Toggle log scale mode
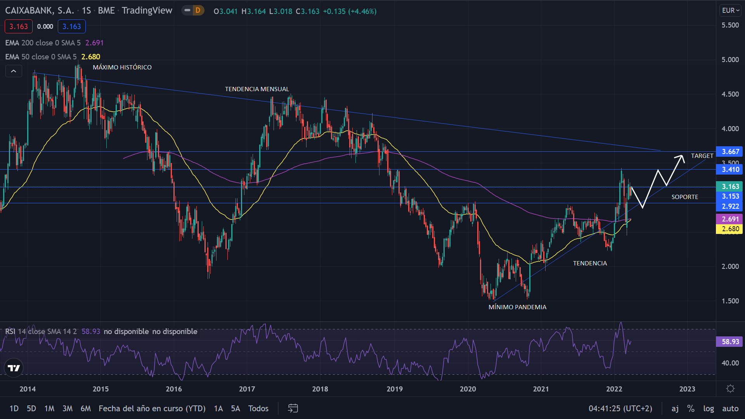Viewport: 745px width, 419px height. point(709,408)
